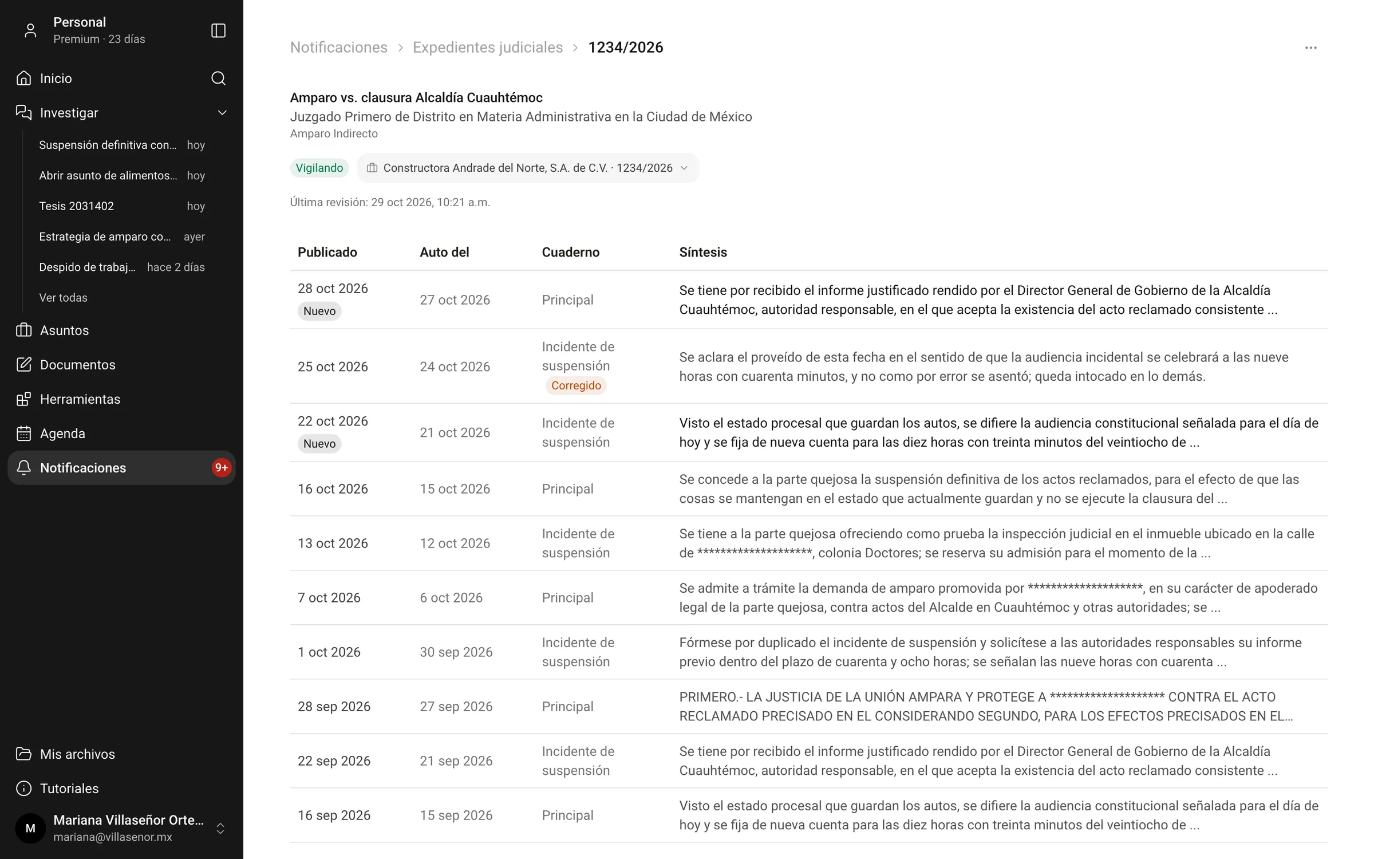
Task: Click the Agenda calendar icon
Action: (x=23, y=434)
